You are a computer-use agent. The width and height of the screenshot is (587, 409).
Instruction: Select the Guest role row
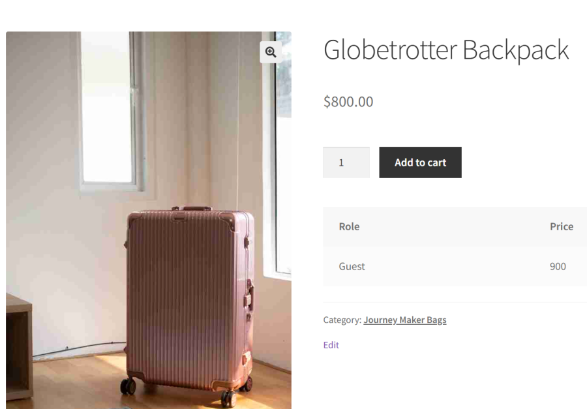point(455,266)
